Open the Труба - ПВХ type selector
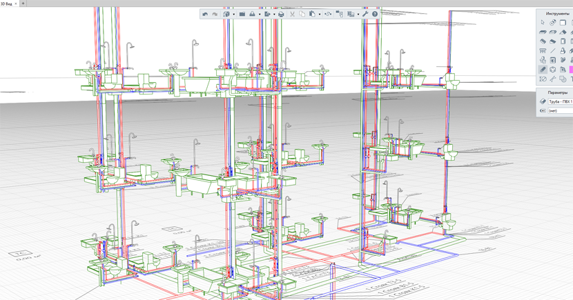The height and width of the screenshot is (300, 573). click(560, 101)
